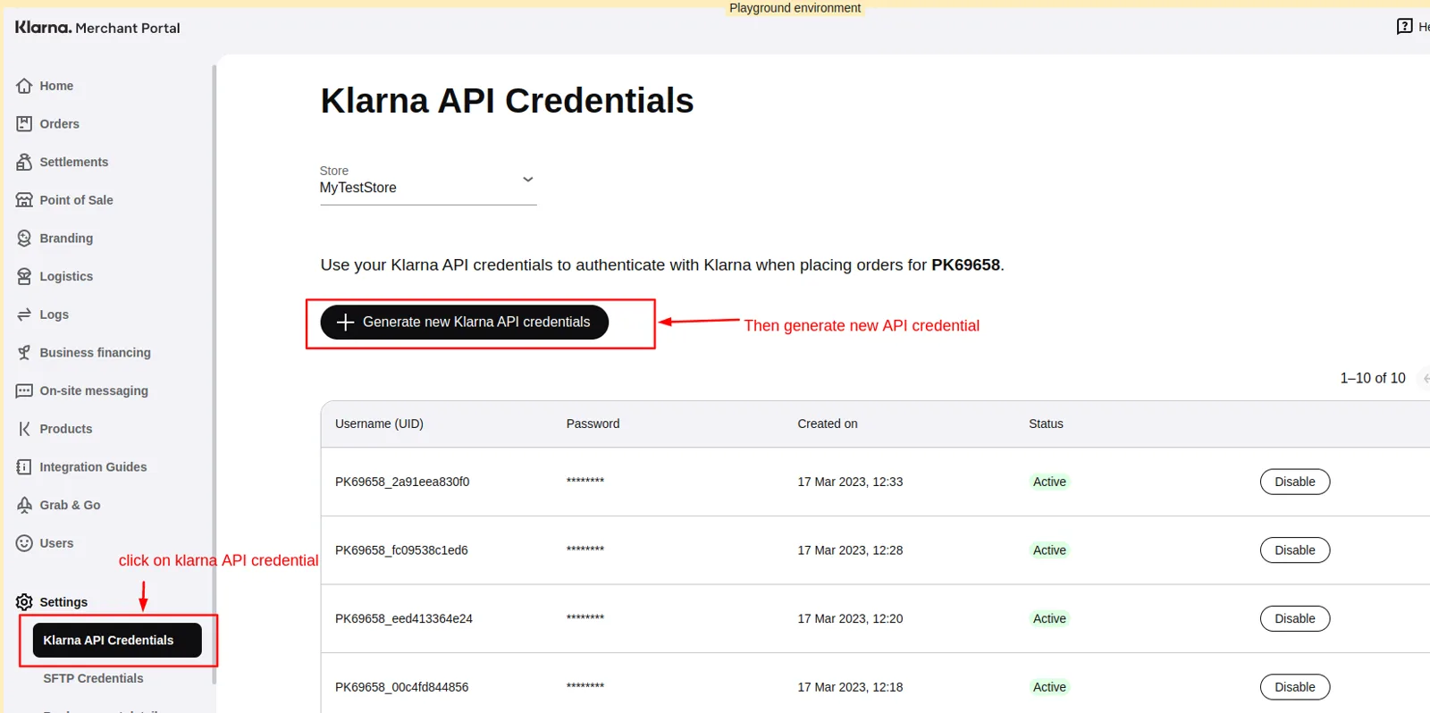Image resolution: width=1430 pixels, height=713 pixels.
Task: Click Active status of PK69658_fc09538c1ed6
Action: point(1049,550)
